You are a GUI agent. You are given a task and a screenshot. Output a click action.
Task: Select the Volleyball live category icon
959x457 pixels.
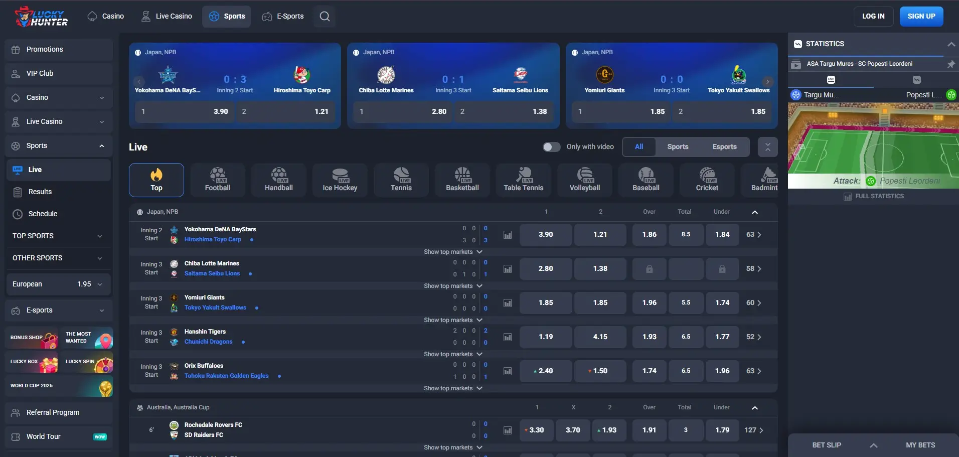[585, 180]
